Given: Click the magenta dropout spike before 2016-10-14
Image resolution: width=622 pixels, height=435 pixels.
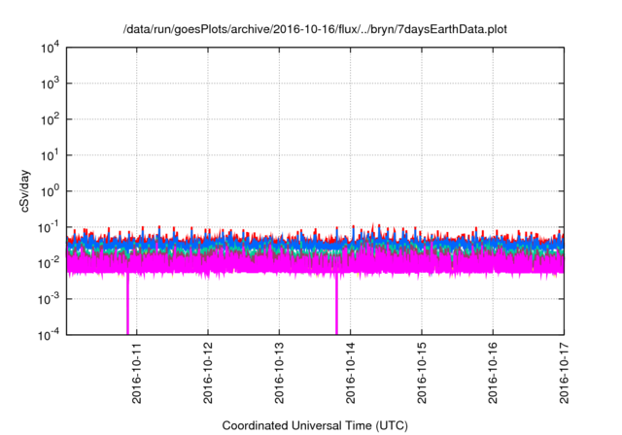Looking at the screenshot, I should coord(336,305).
